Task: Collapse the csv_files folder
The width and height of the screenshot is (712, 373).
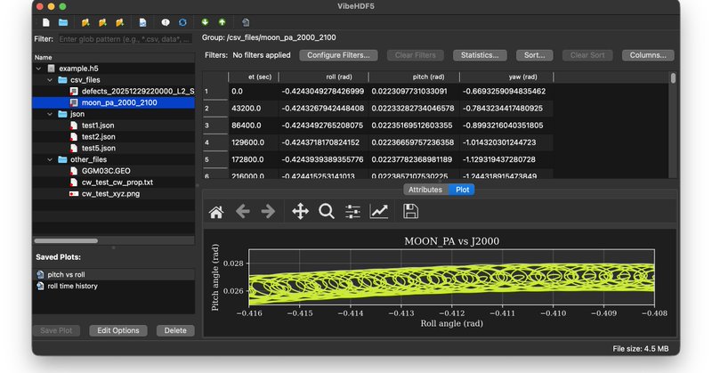Action: point(50,80)
